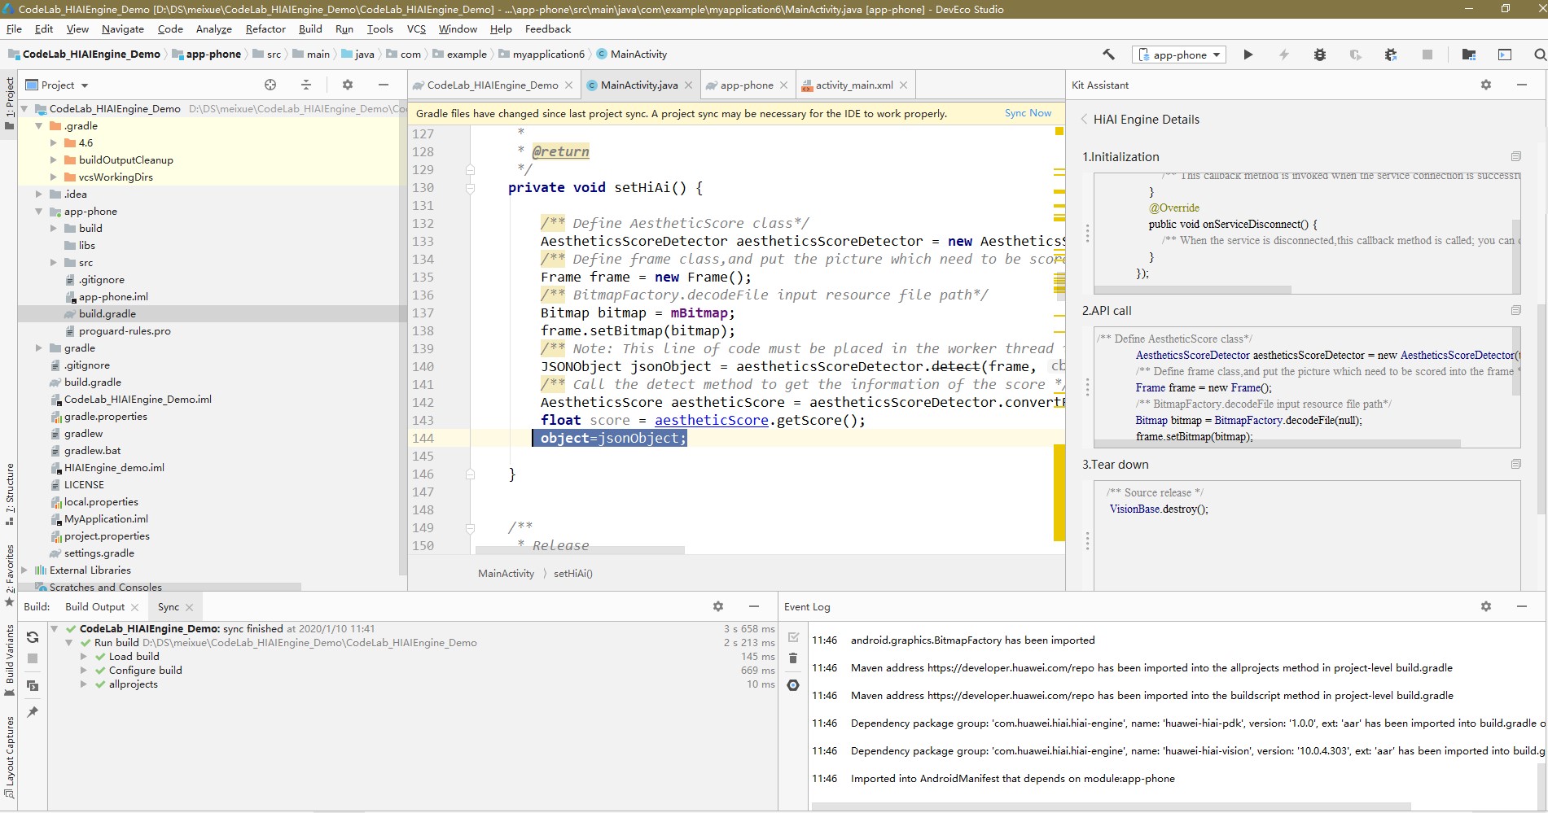This screenshot has height=813, width=1548.
Task: Toggle the Structure tool window
Action: [9, 495]
